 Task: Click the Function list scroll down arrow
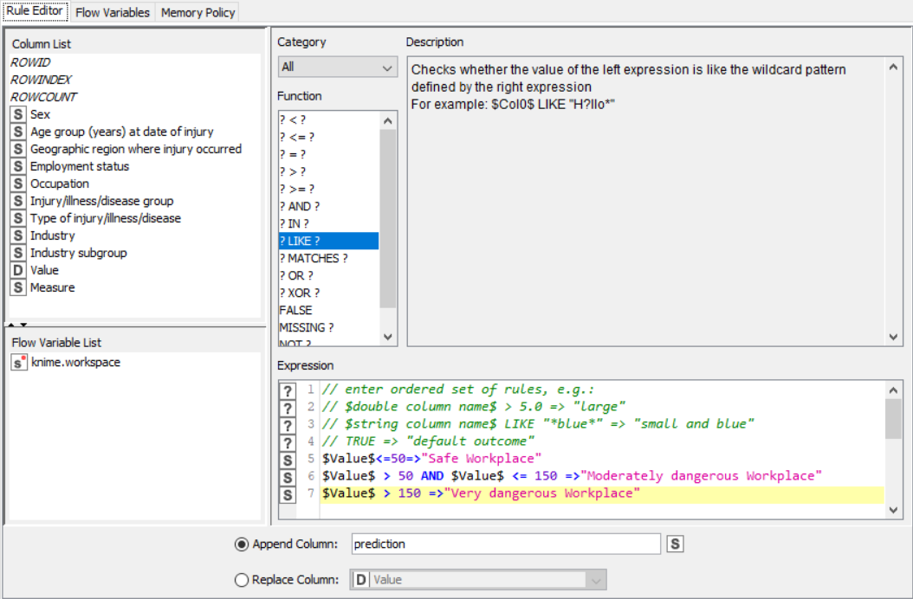[x=388, y=337]
